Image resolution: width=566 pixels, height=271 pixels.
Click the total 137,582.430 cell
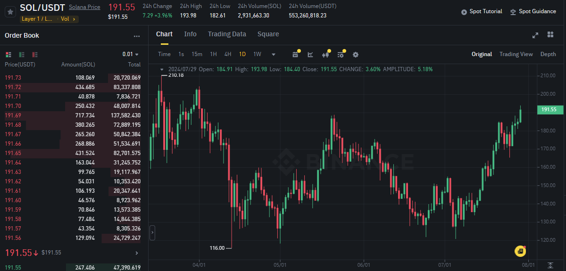[x=126, y=115]
